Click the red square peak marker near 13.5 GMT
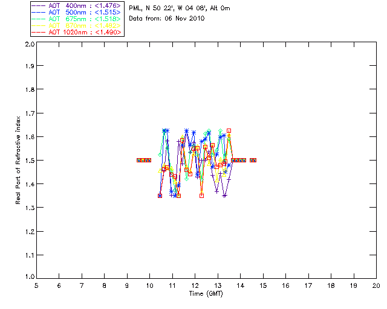This screenshot has width=387, height=309. pyautogui.click(x=229, y=130)
